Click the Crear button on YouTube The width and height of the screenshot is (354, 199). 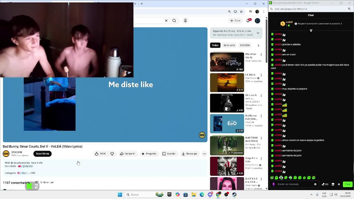[x=235, y=20]
